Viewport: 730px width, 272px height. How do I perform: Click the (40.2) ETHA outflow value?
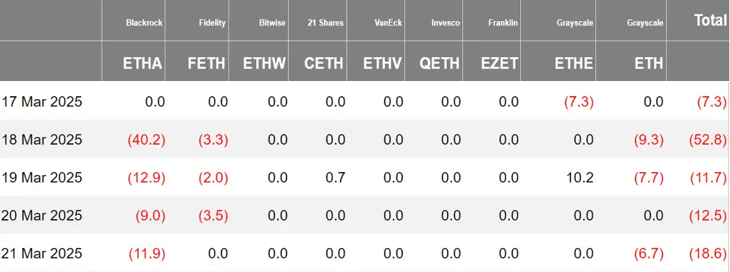click(146, 140)
